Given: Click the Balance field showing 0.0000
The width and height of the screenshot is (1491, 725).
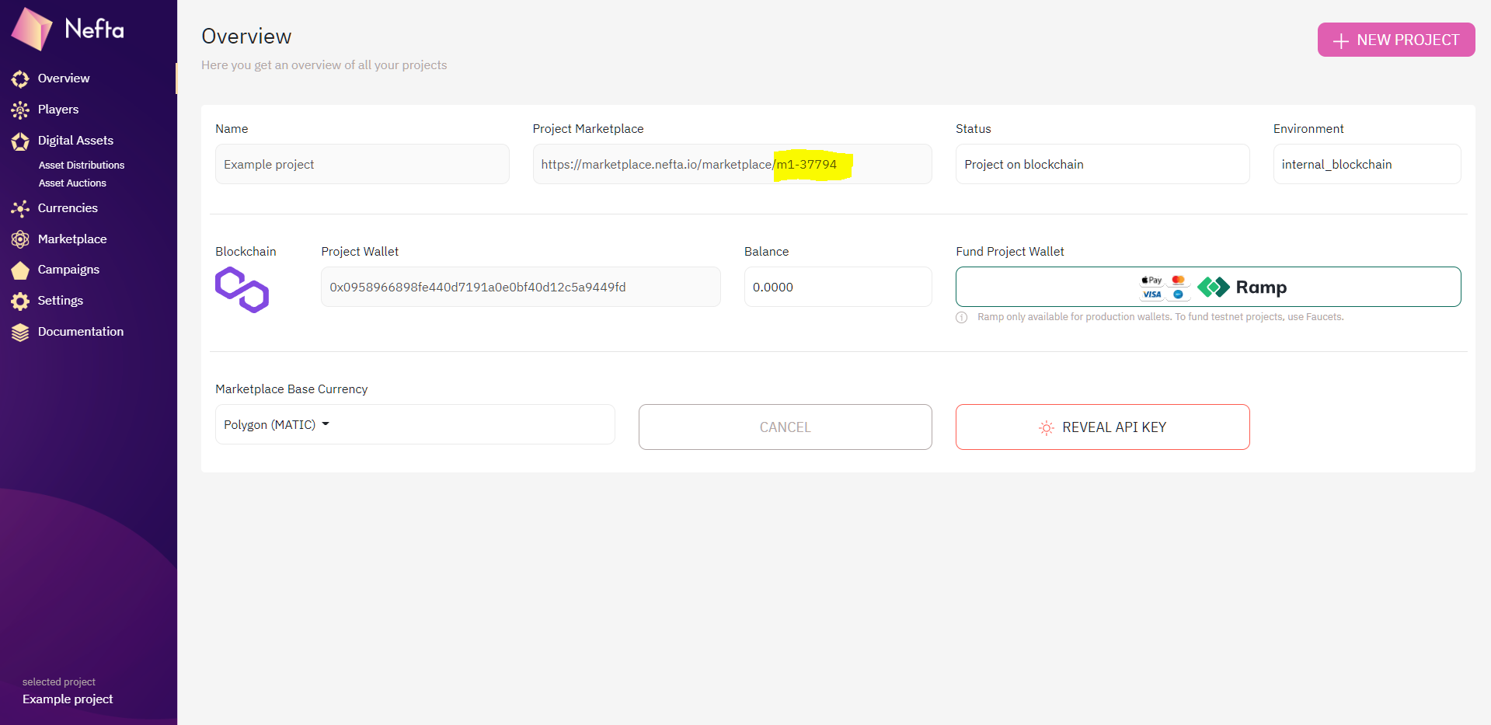Looking at the screenshot, I should pyautogui.click(x=838, y=287).
